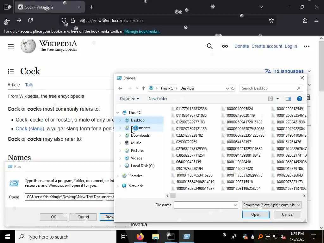Click the Firefox back arrow button

click(8, 21)
